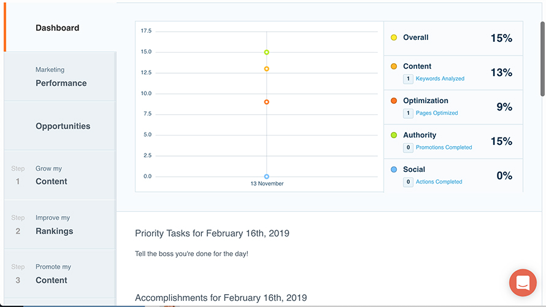The height and width of the screenshot is (307, 546).
Task: Open the Pages Optimized link
Action: [437, 113]
